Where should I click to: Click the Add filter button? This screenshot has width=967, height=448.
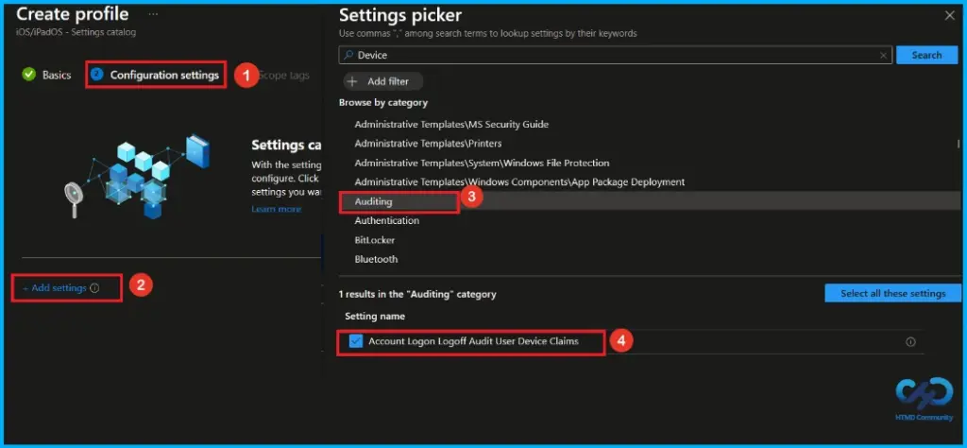tap(383, 81)
